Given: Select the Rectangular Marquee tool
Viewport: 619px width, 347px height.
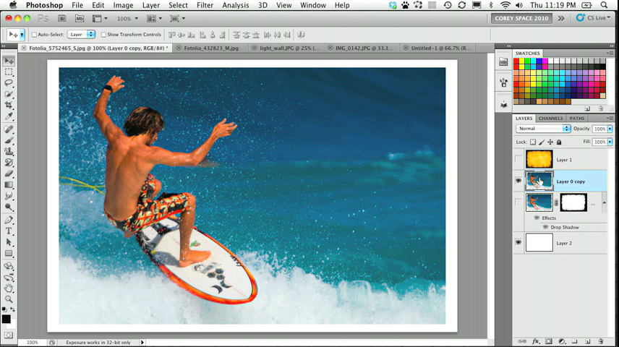Looking at the screenshot, I should click(9, 72).
